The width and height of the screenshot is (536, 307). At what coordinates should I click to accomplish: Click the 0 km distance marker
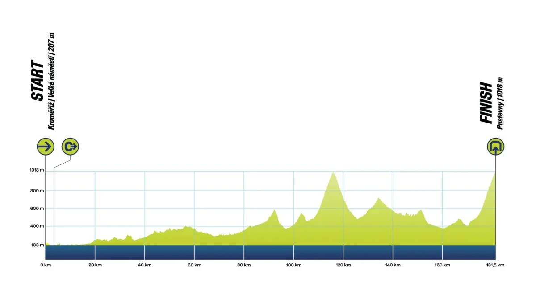tap(46, 265)
